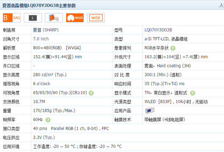
Task: Open help icon beside TN常白显示透射式
Action: coord(193,93)
